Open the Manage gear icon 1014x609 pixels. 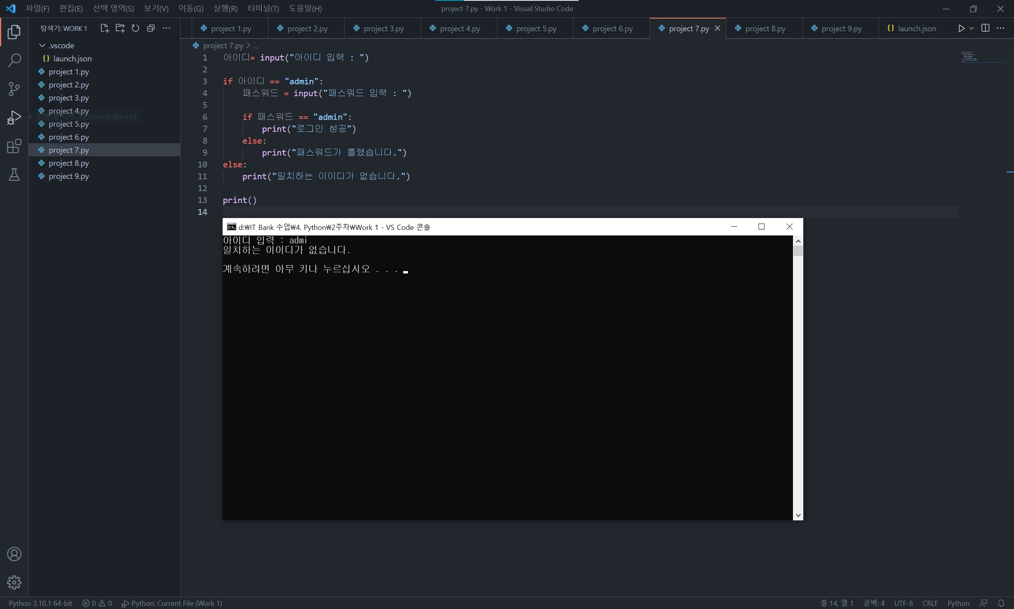[14, 582]
